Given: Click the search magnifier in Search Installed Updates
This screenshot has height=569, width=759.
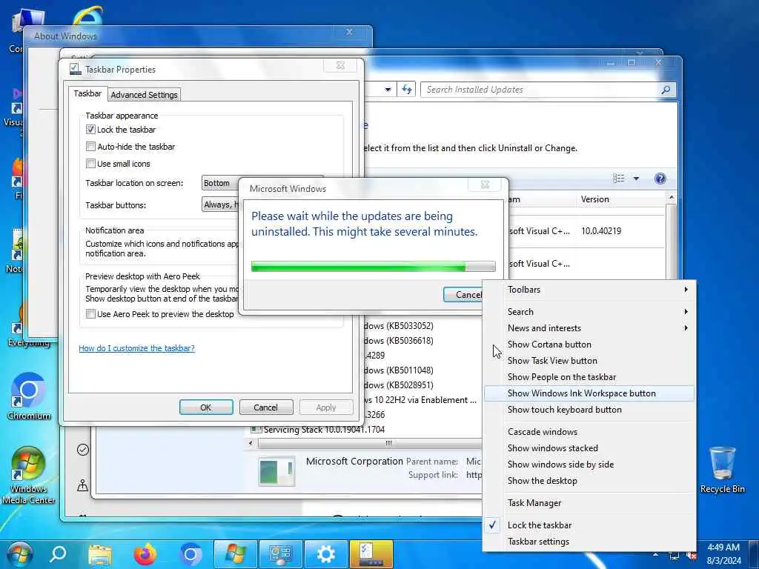Looking at the screenshot, I should pos(666,90).
